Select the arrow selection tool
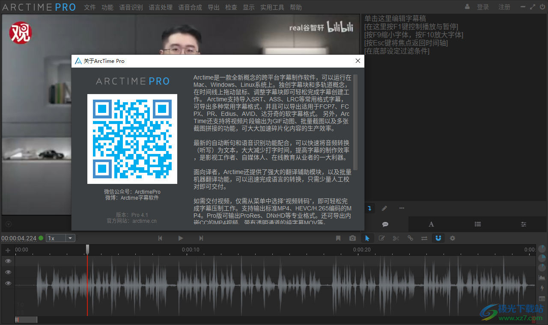 367,238
